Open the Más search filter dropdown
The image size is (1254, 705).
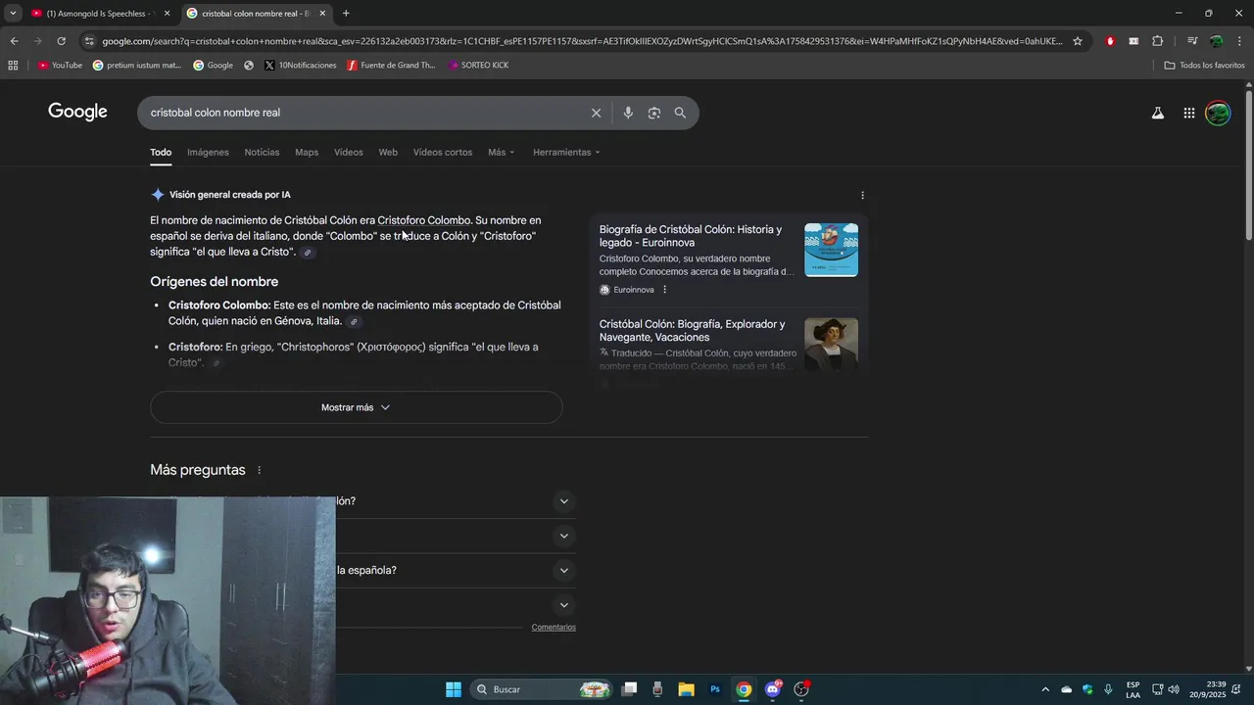click(501, 152)
